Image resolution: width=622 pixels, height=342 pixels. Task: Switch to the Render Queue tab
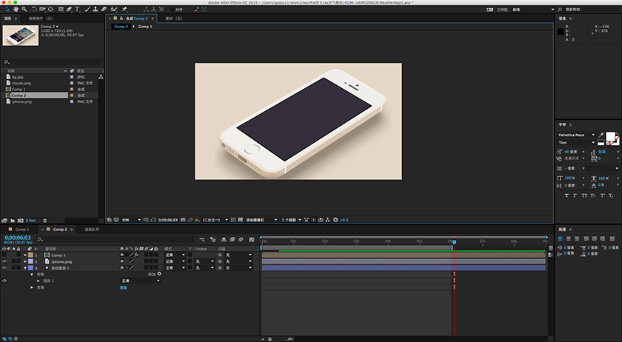(x=92, y=229)
